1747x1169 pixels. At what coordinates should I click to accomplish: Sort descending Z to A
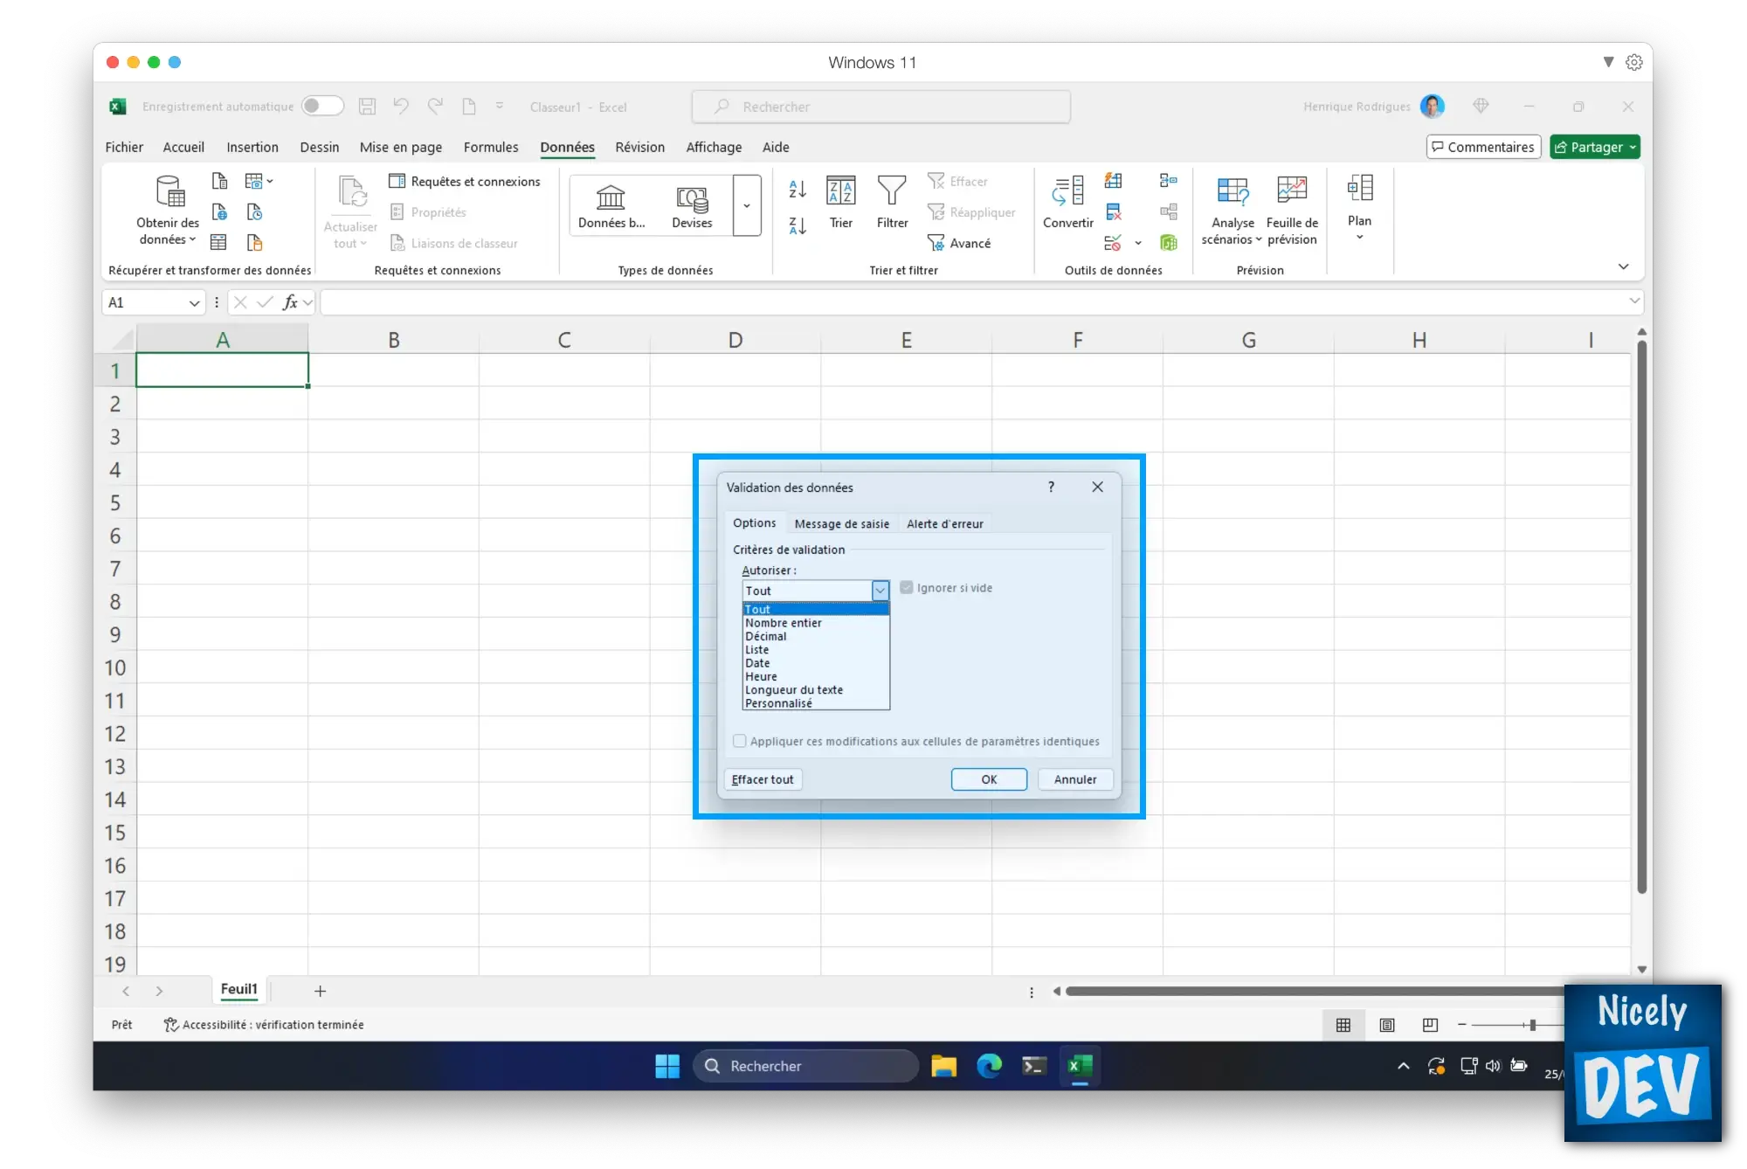point(798,226)
